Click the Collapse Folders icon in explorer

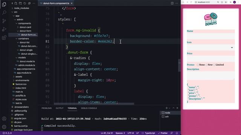point(29,3)
